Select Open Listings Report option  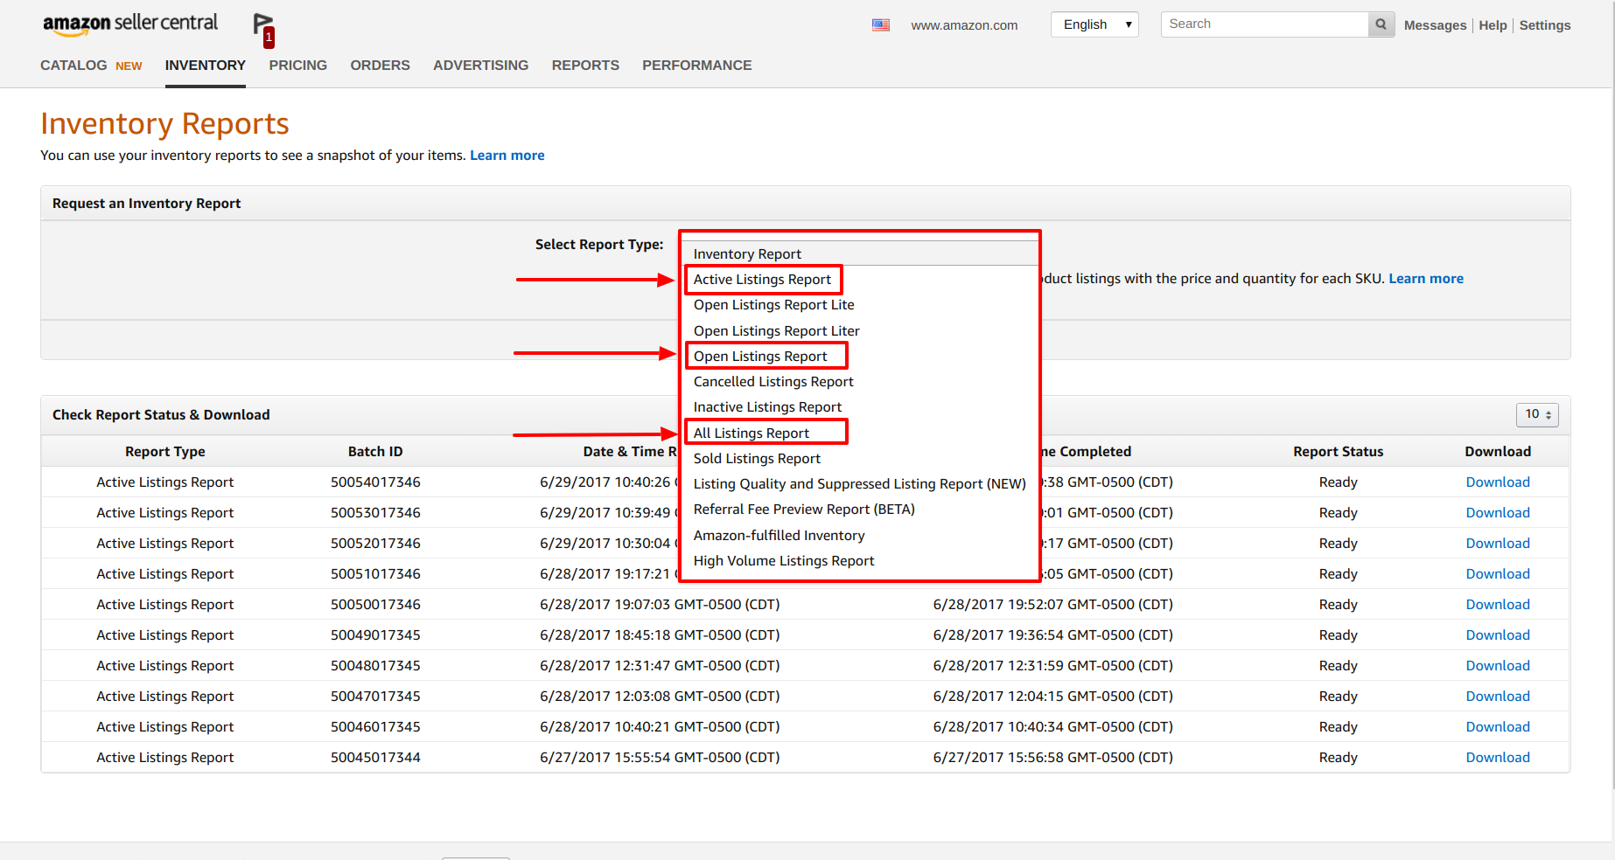[859, 357]
